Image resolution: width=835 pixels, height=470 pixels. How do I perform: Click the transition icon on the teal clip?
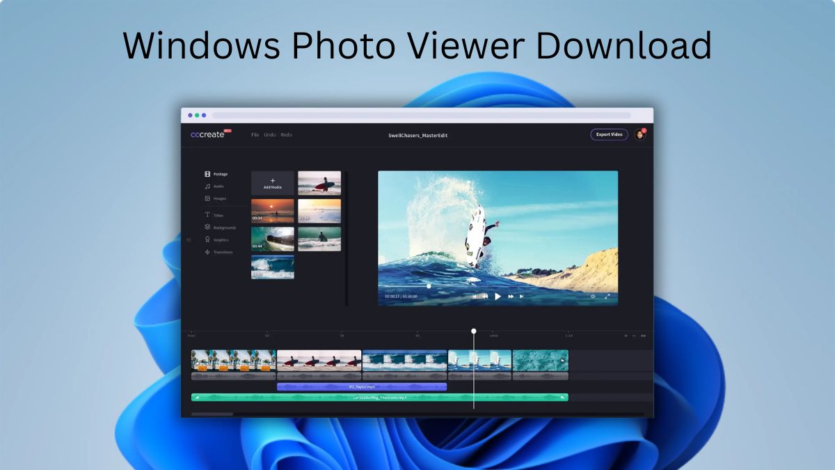562,360
